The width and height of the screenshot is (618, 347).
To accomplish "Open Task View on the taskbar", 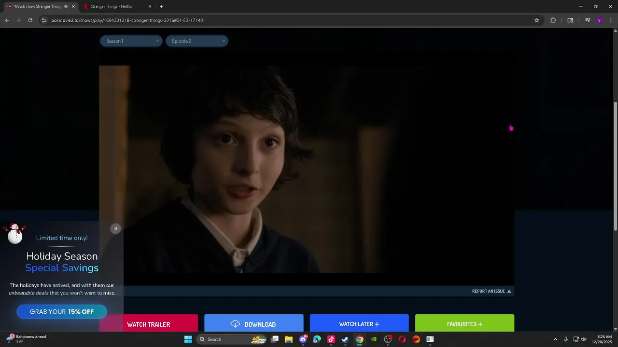I will pos(275,339).
